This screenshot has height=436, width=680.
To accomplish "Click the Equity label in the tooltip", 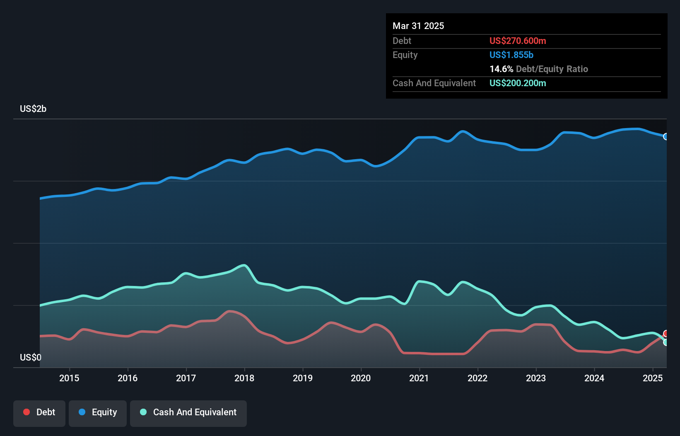I will 405,55.
